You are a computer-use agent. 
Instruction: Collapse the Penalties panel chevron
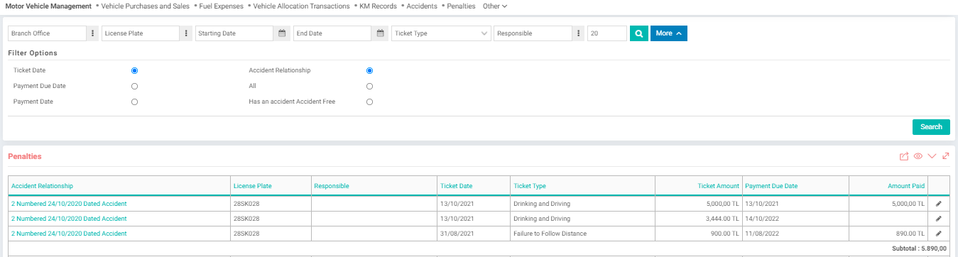(x=932, y=156)
